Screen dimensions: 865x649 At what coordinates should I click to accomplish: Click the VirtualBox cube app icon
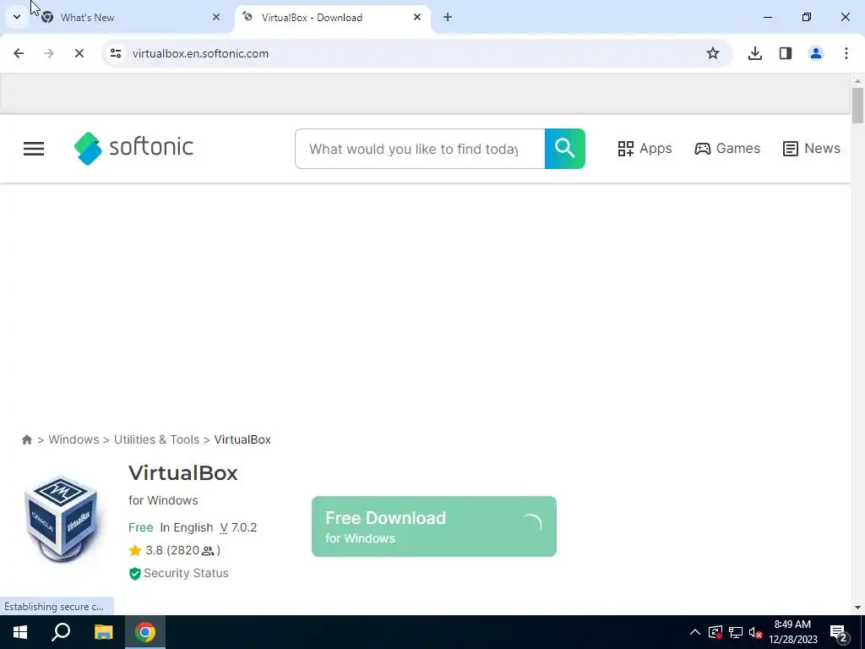click(61, 518)
